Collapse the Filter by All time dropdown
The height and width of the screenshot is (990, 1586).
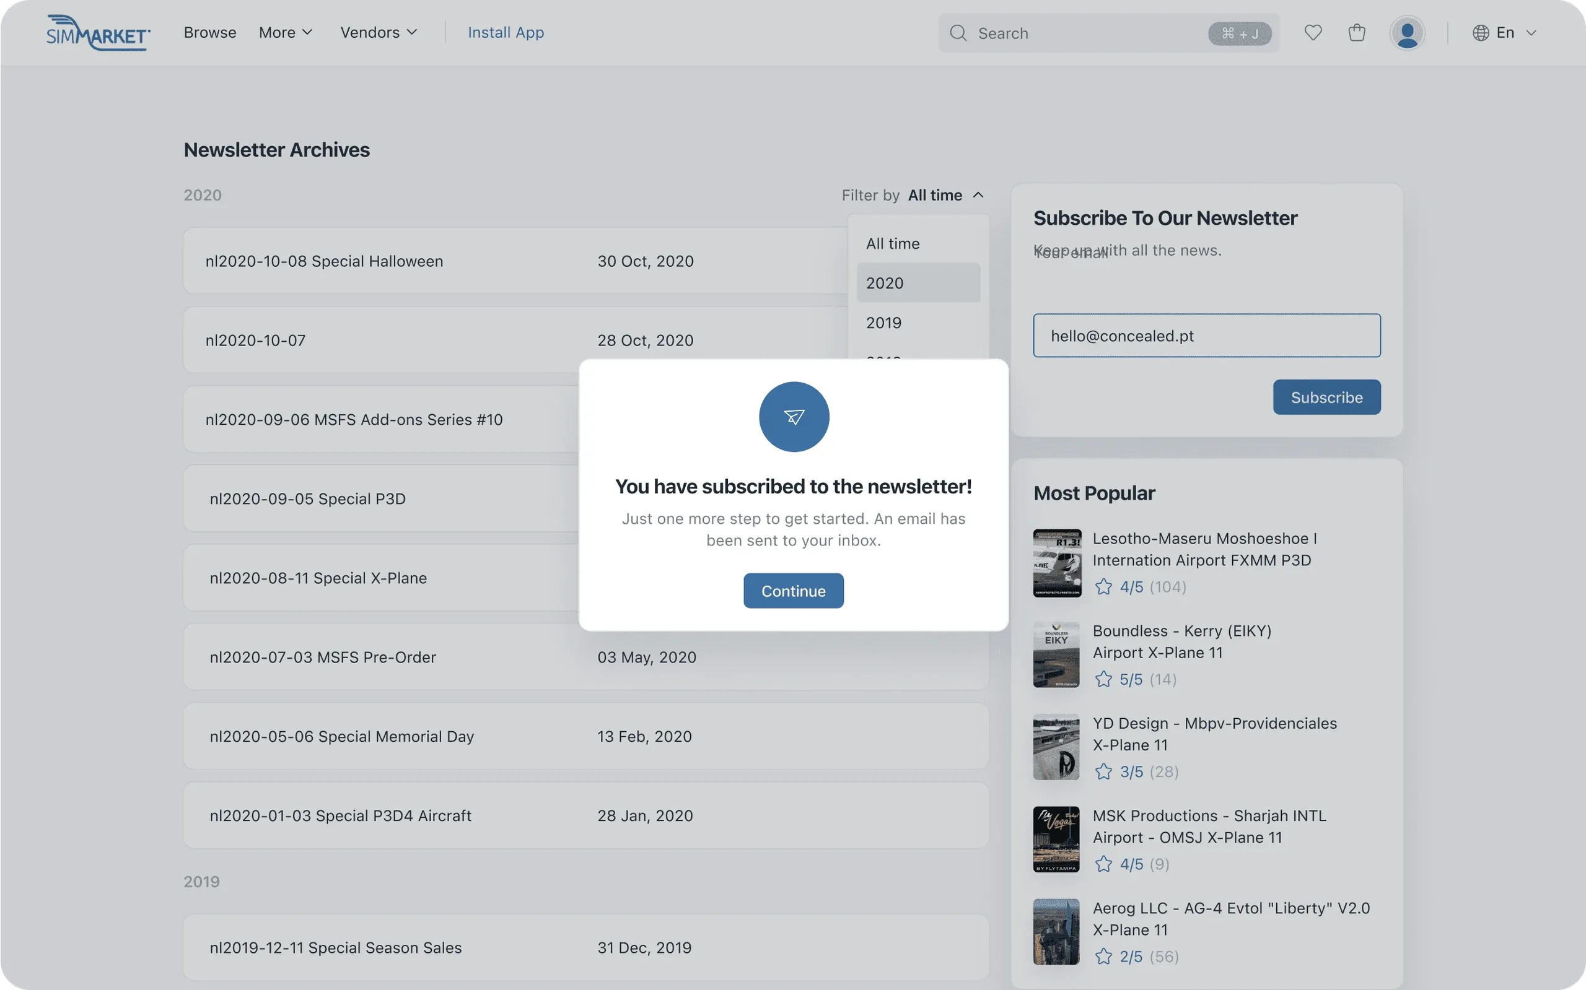(914, 195)
